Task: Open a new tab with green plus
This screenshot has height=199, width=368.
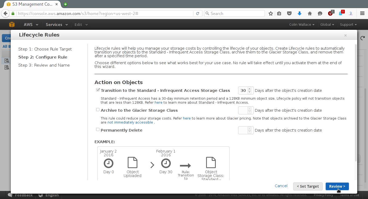Action: point(65,4)
